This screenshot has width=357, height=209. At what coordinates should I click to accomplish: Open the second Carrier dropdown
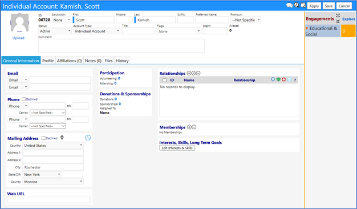click(x=48, y=126)
